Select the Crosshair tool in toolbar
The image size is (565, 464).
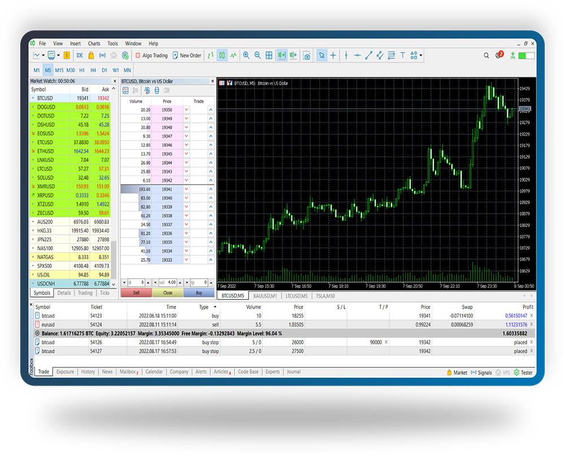(333, 55)
